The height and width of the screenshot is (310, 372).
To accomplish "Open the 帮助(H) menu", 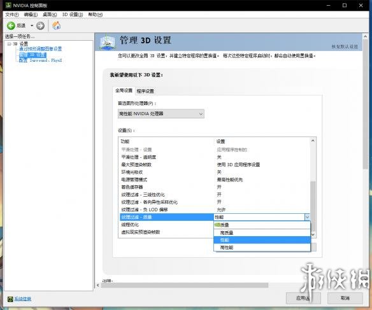I will [96, 15].
